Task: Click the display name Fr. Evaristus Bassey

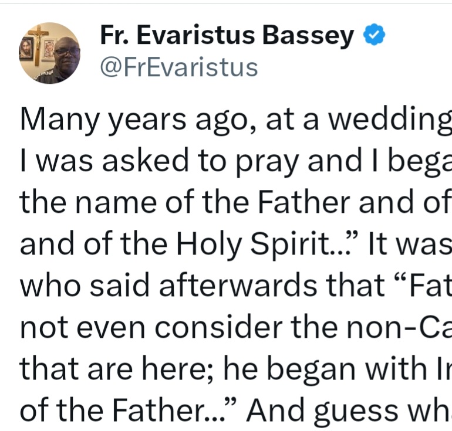Action: [227, 36]
